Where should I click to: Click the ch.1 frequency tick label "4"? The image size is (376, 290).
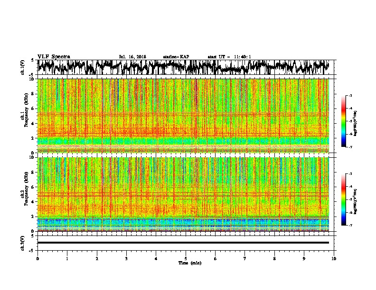33,124
